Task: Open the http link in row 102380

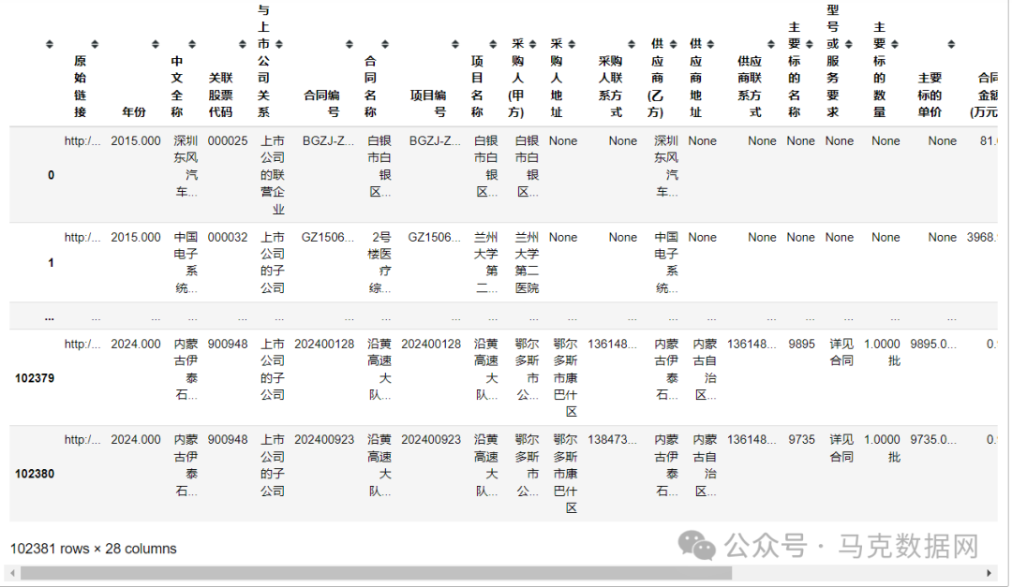Action: [x=82, y=439]
